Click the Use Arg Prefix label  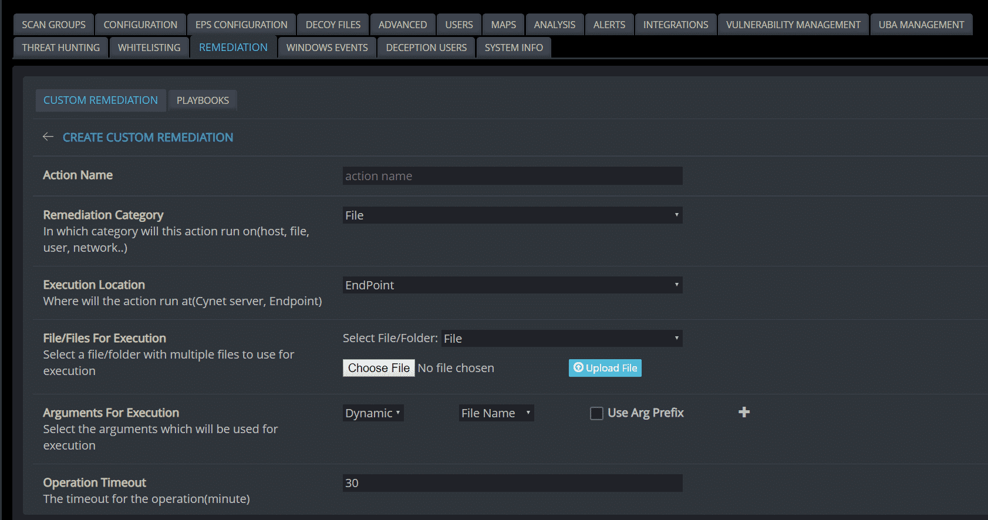point(646,413)
